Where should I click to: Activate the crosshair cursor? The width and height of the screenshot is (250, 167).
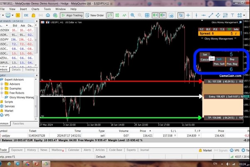[x=188, y=15]
